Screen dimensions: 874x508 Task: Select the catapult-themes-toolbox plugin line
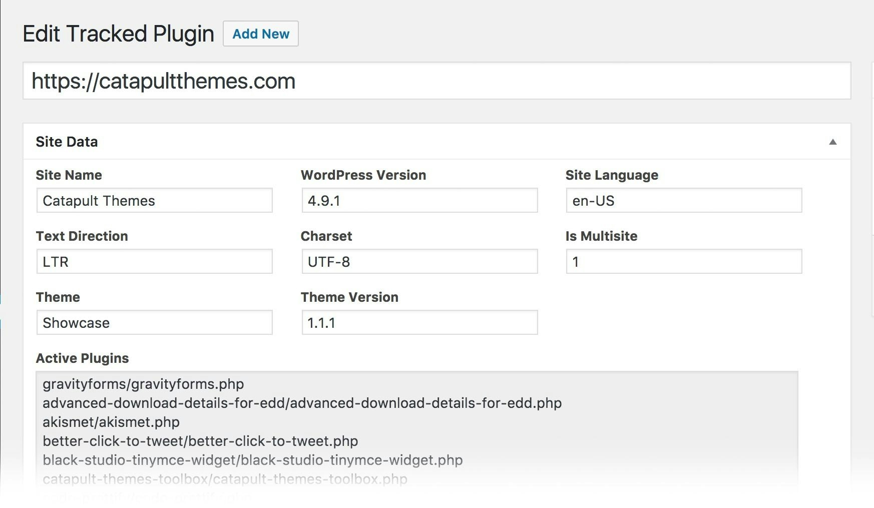click(225, 479)
